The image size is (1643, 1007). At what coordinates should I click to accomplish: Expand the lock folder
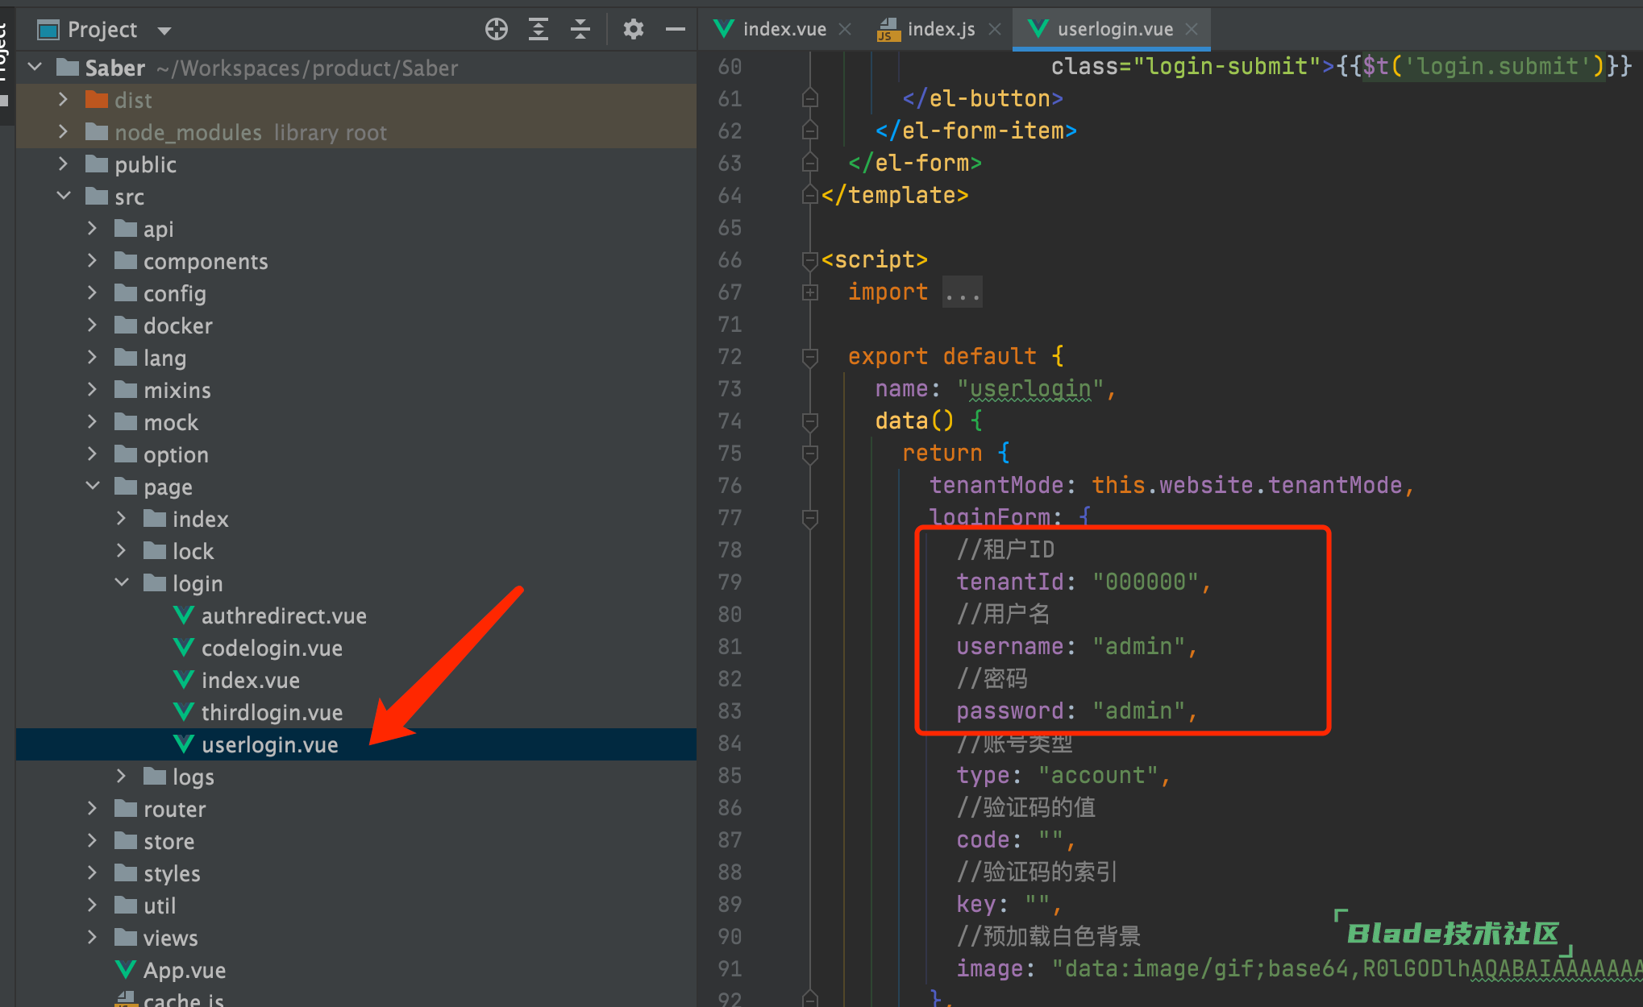click(x=121, y=550)
